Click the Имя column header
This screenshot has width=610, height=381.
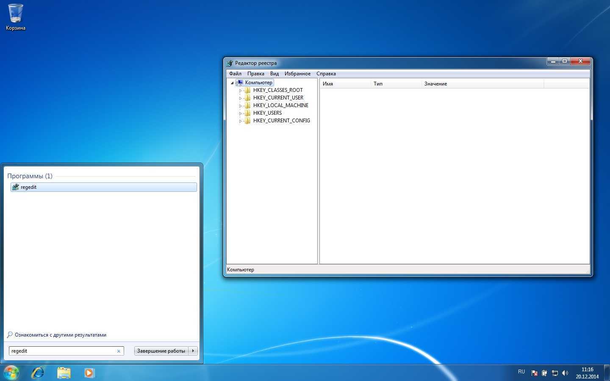coord(345,84)
